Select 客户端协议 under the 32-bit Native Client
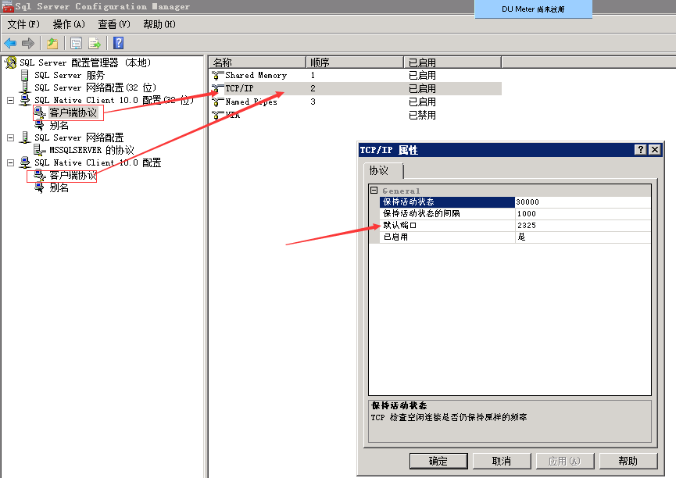This screenshot has height=478, width=676. [73, 113]
